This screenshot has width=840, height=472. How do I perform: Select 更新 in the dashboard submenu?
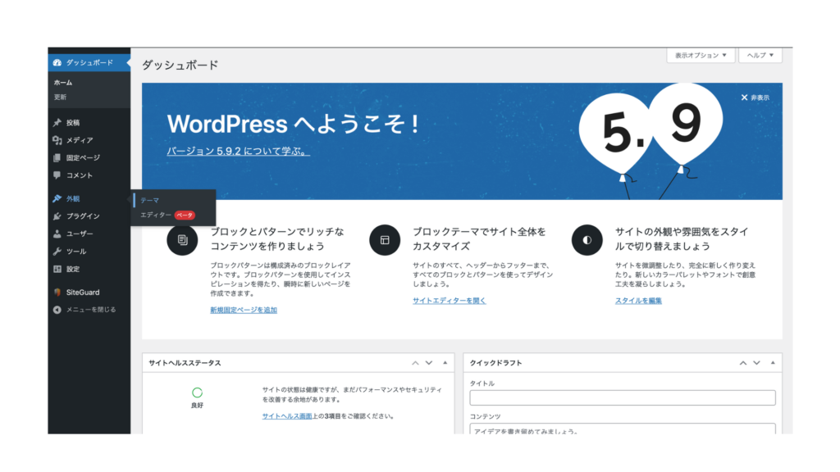[60, 97]
